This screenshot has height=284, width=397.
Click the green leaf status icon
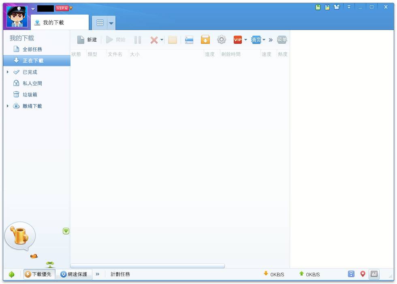(11, 274)
